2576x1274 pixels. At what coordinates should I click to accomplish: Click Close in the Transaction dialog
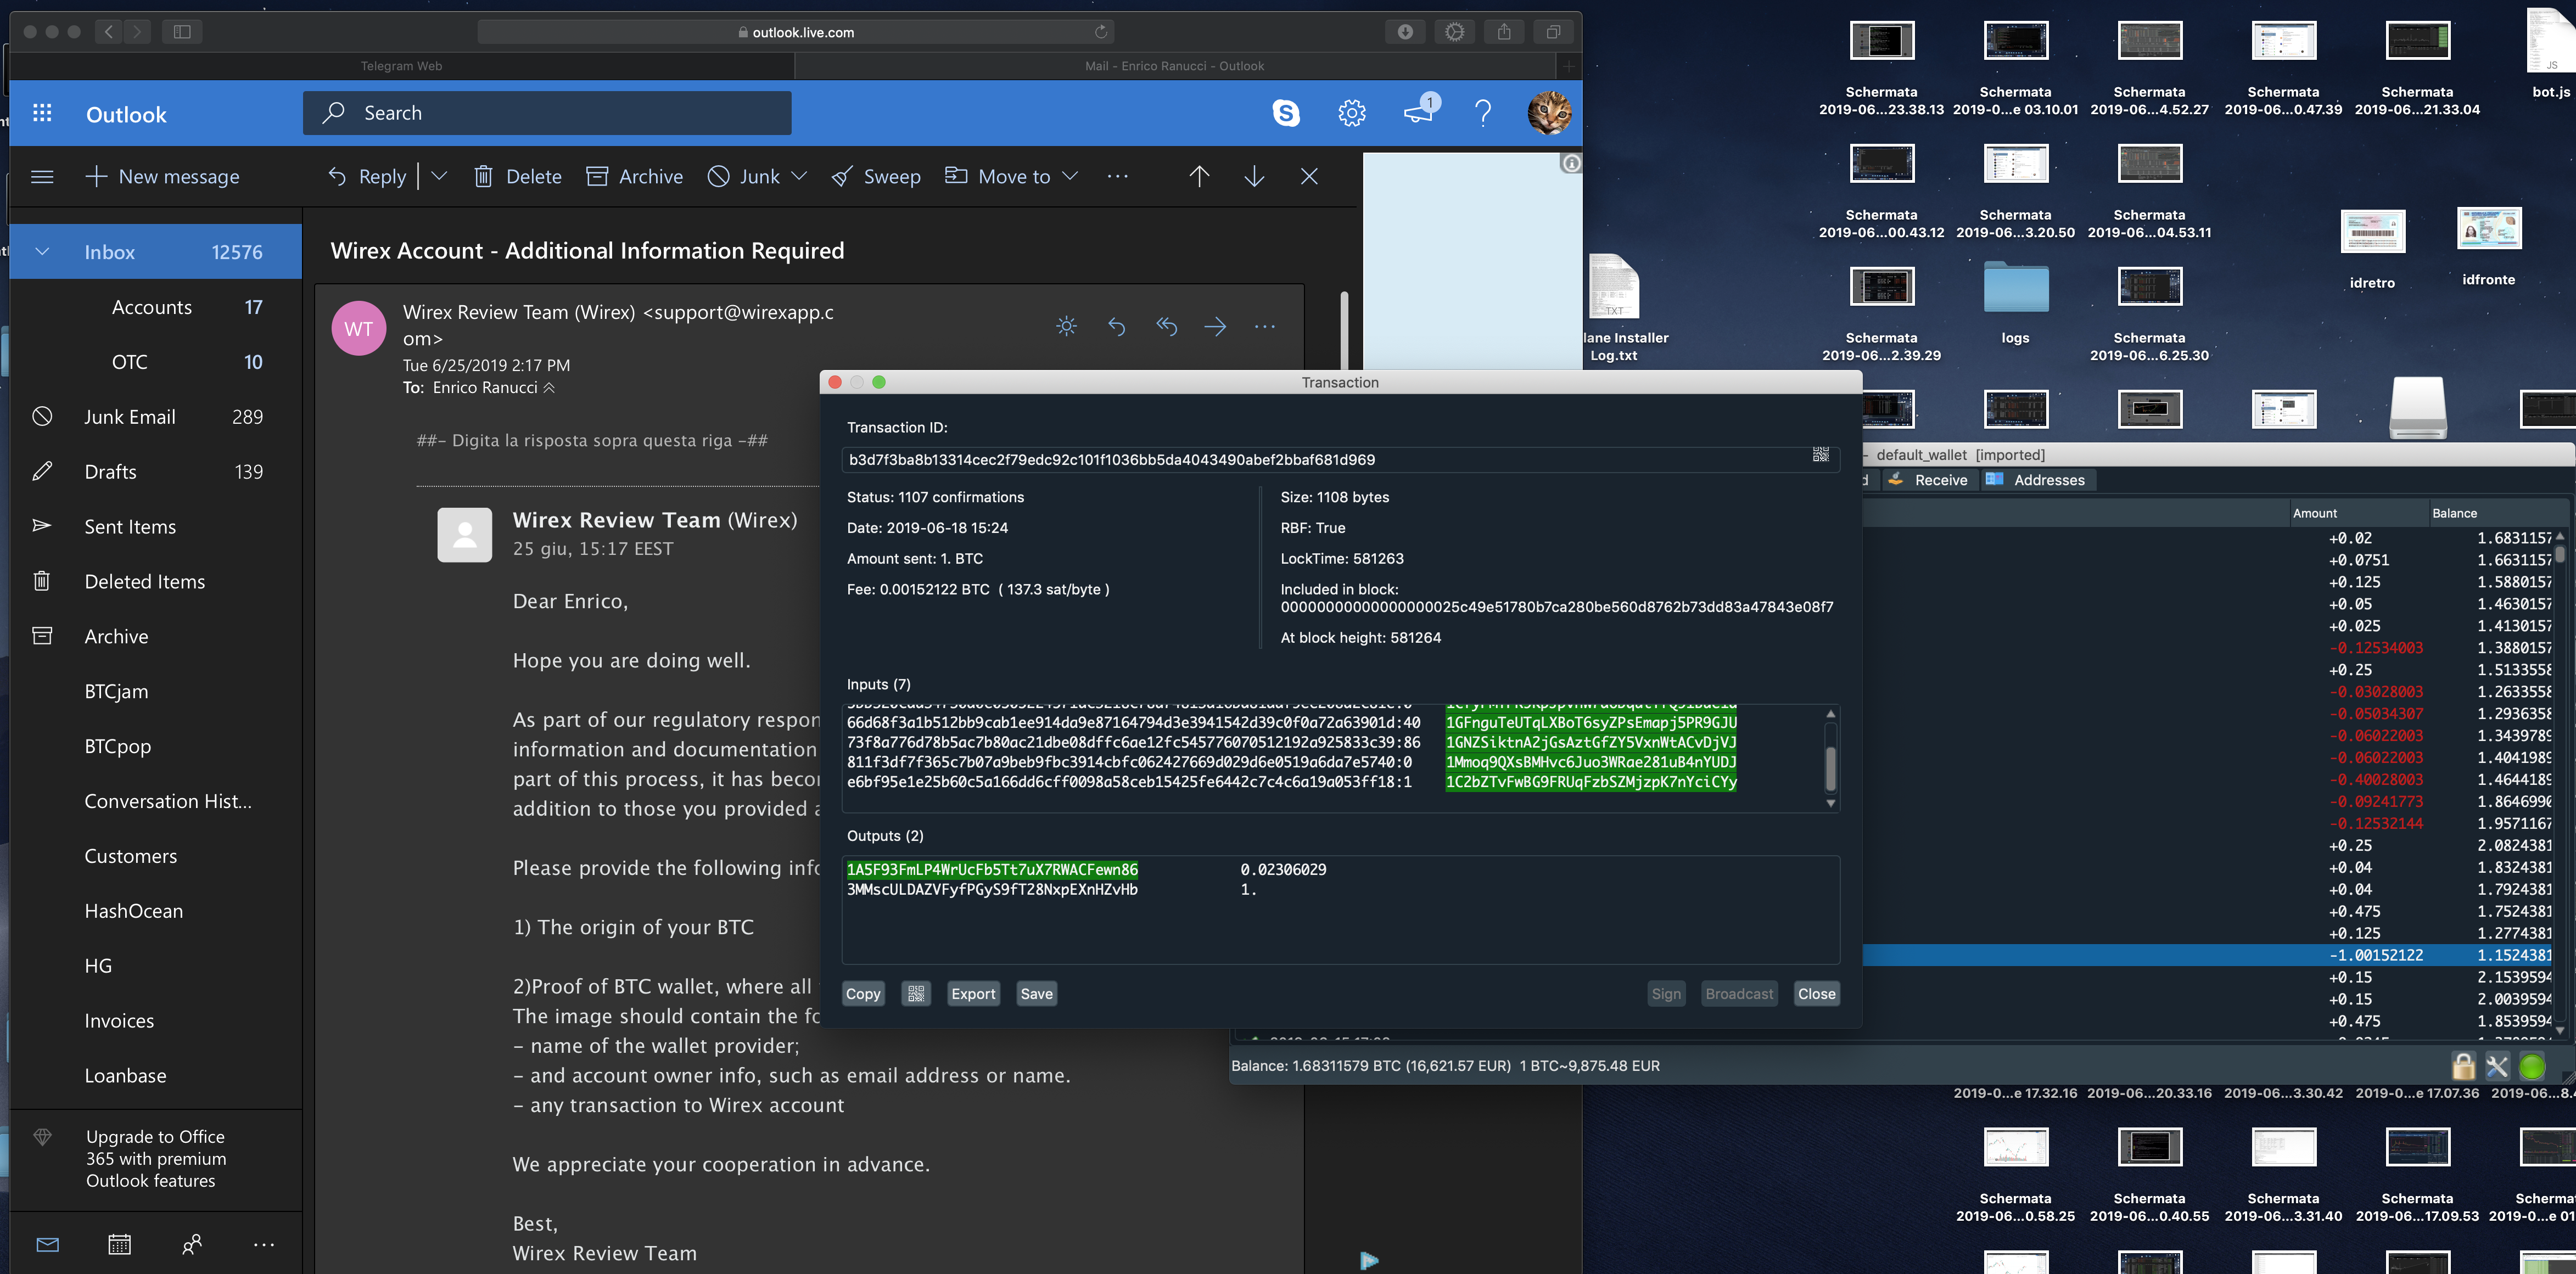click(x=1816, y=993)
